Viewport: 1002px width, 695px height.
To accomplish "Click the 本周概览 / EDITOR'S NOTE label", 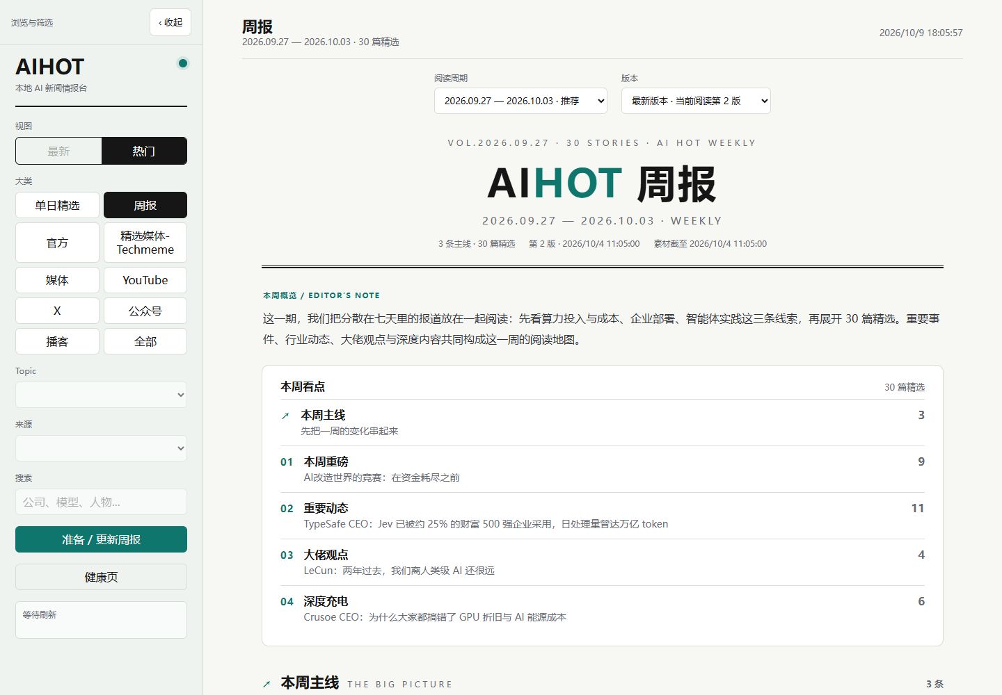I will coord(321,295).
